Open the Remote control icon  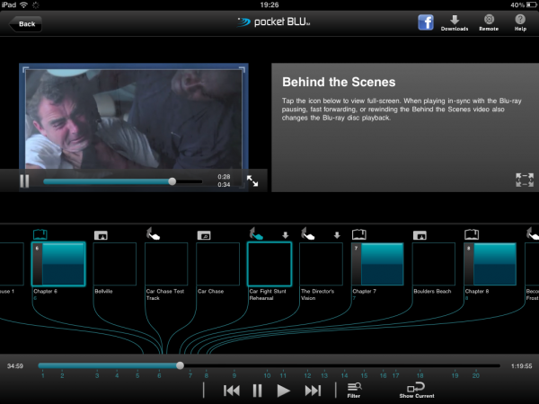(488, 22)
